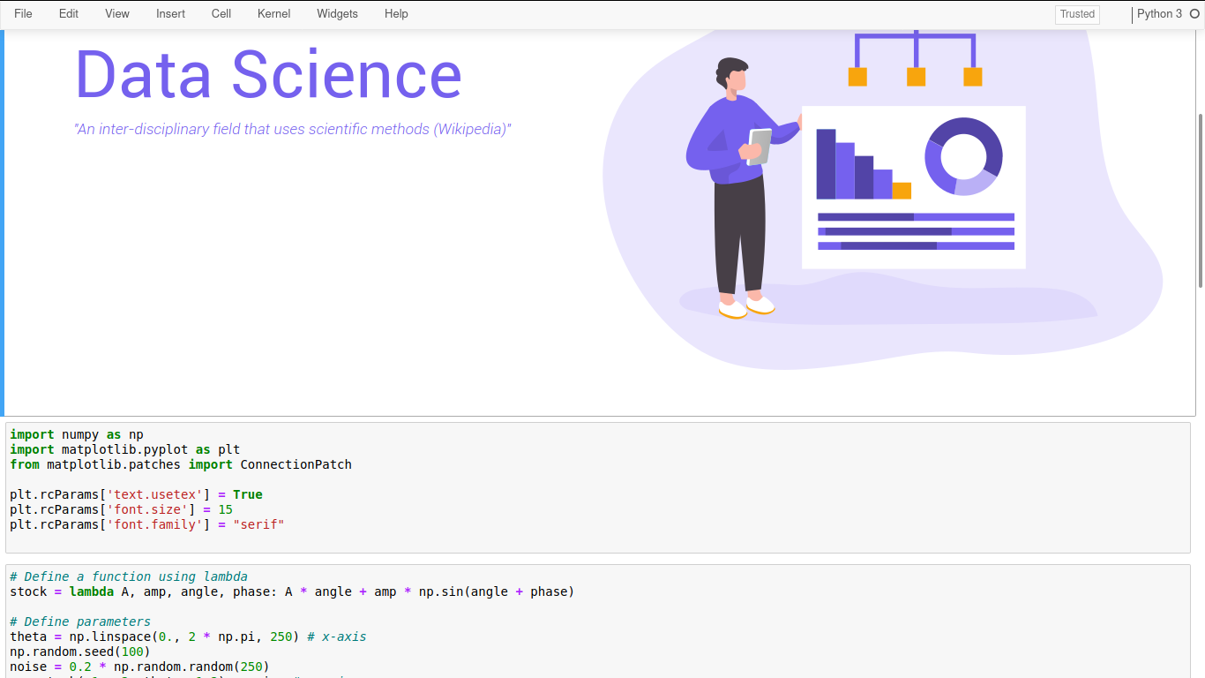Open the Kernel menu
Screen dimensions: 1205x678
[x=273, y=14]
